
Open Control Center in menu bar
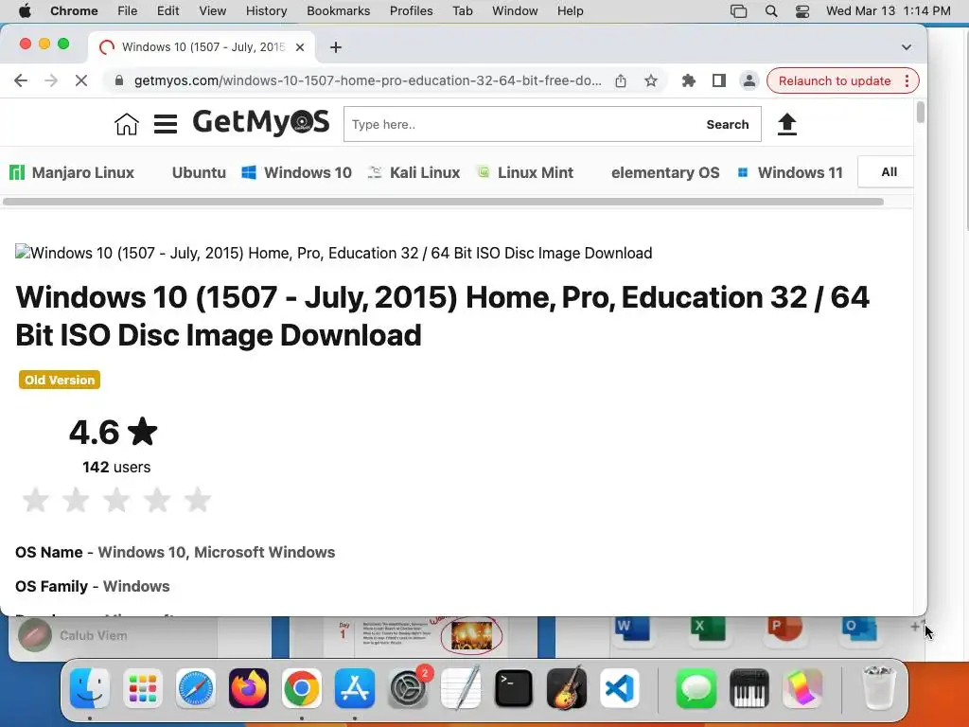tap(802, 10)
